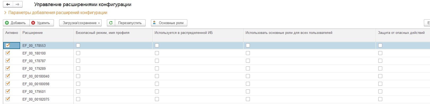
Task: Click the partially visible button at right edge
Action: 427,23
